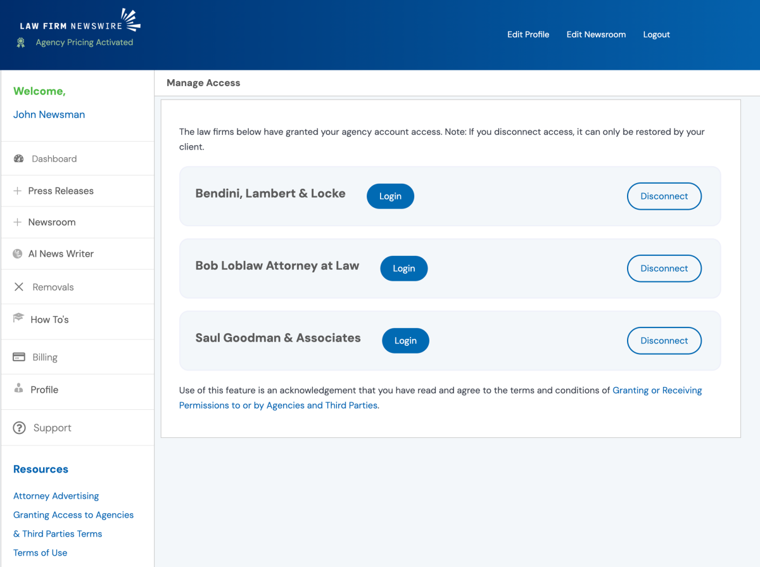Open Edit Newsroom in top navigation
This screenshot has height=567, width=760.
596,35
